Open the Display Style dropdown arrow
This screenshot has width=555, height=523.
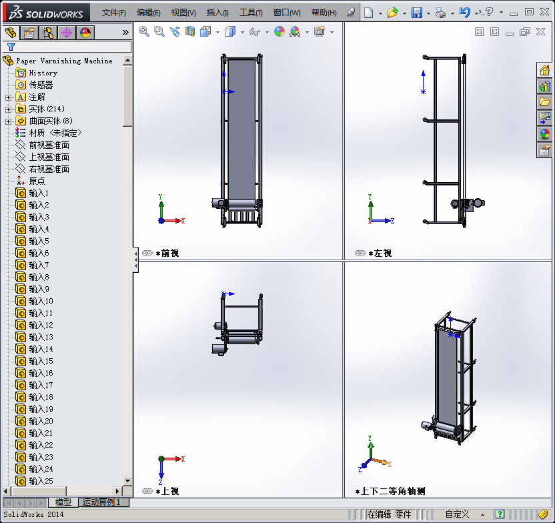tap(242, 32)
